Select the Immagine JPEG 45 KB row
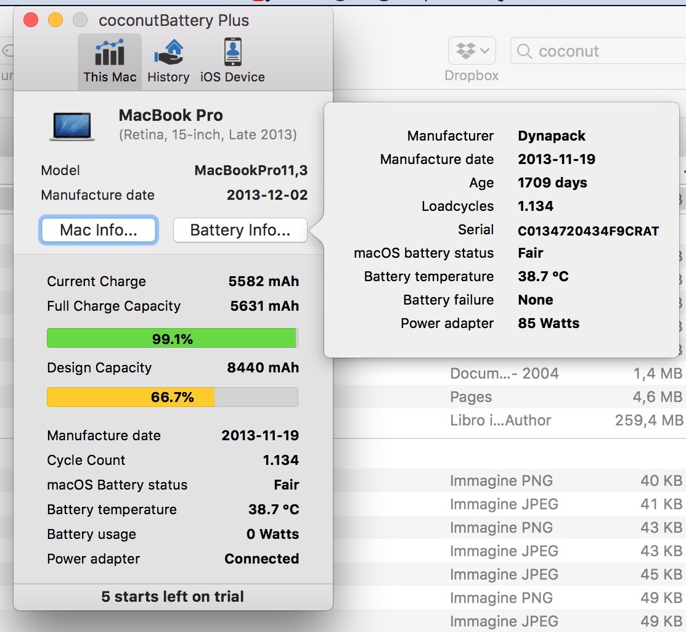This screenshot has height=632, width=686. click(509, 574)
